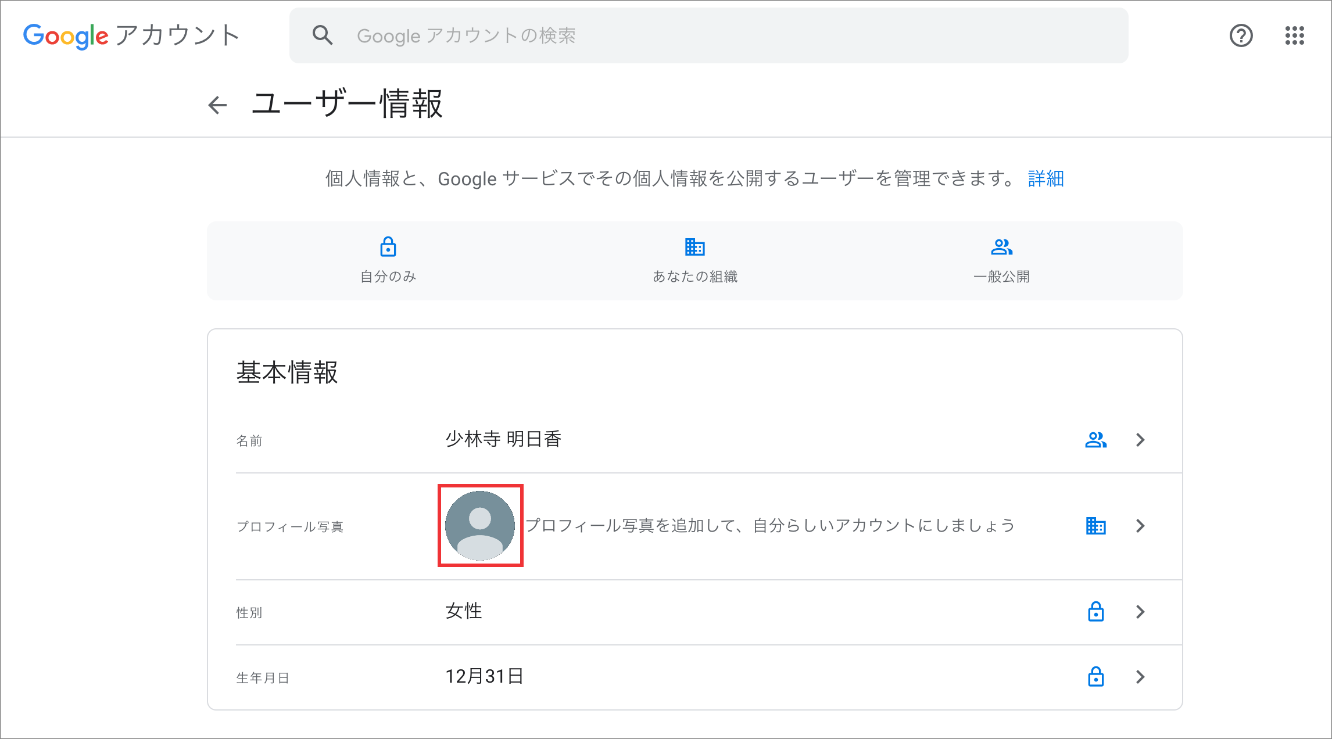Image resolution: width=1332 pixels, height=739 pixels.
Task: Focus the Google アカウントの検索 search field
Action: (x=708, y=35)
